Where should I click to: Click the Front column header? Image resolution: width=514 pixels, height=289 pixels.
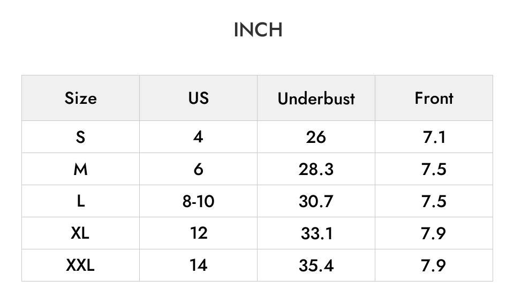(434, 98)
